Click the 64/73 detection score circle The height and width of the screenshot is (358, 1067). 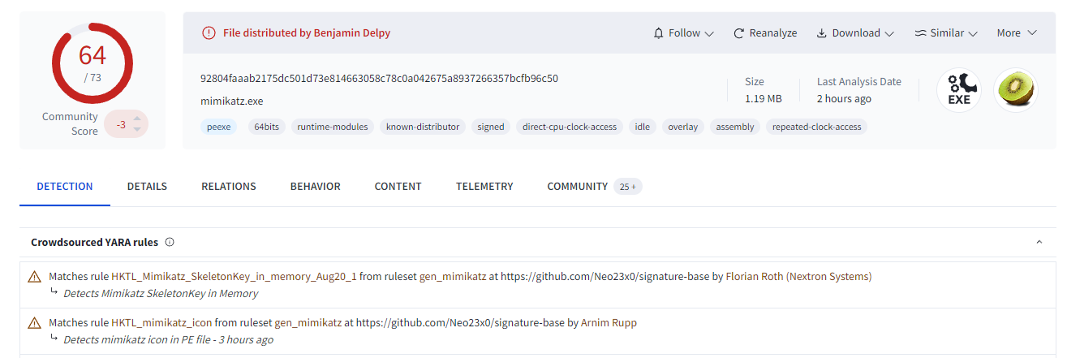pos(92,62)
